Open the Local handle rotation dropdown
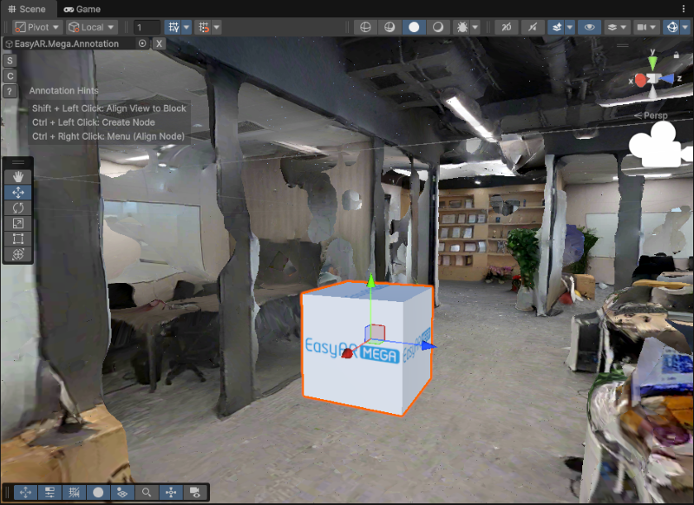 (92, 28)
